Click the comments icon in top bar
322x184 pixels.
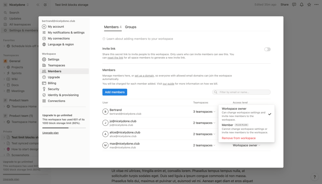click(x=294, y=4)
